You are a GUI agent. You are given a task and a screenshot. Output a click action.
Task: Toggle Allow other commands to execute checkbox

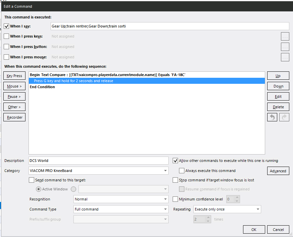[x=175, y=161]
